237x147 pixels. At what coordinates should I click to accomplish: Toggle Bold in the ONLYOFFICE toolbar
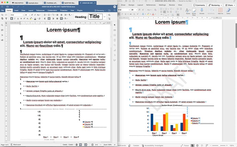(12, 18)
